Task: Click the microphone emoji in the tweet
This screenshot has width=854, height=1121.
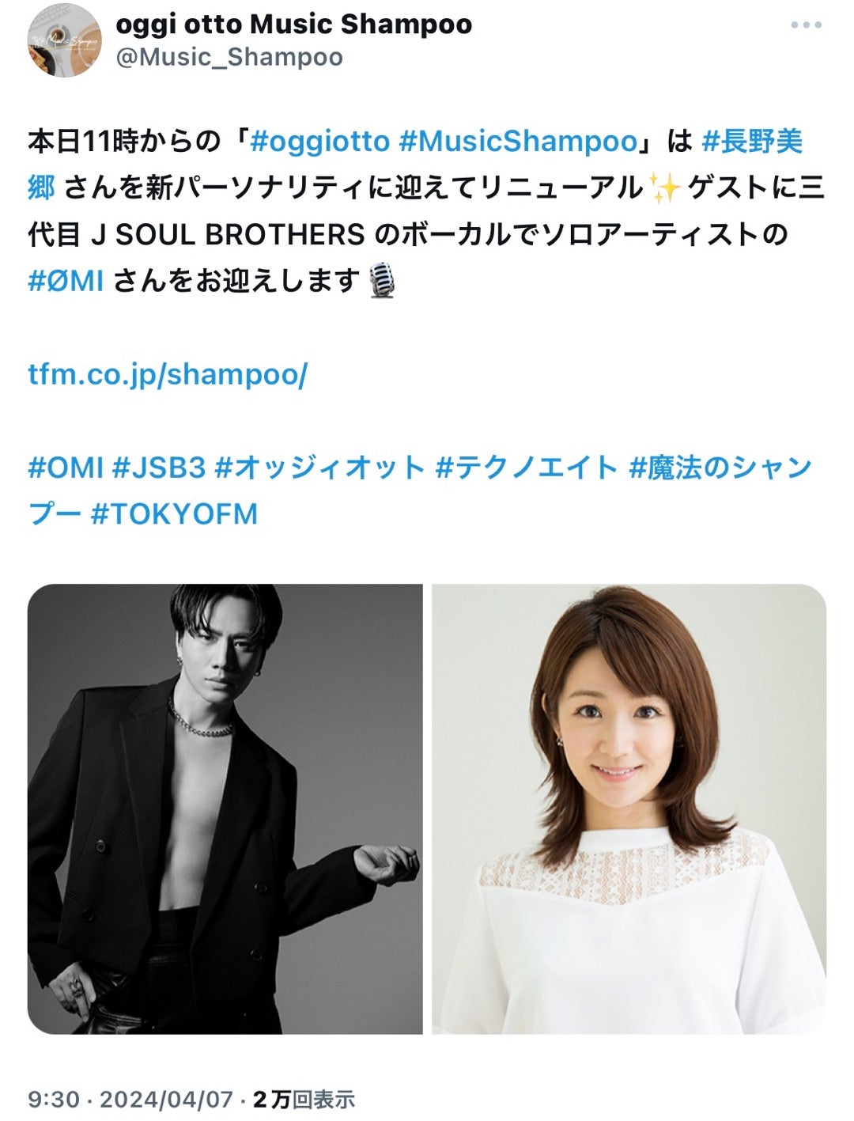Action: 383,281
